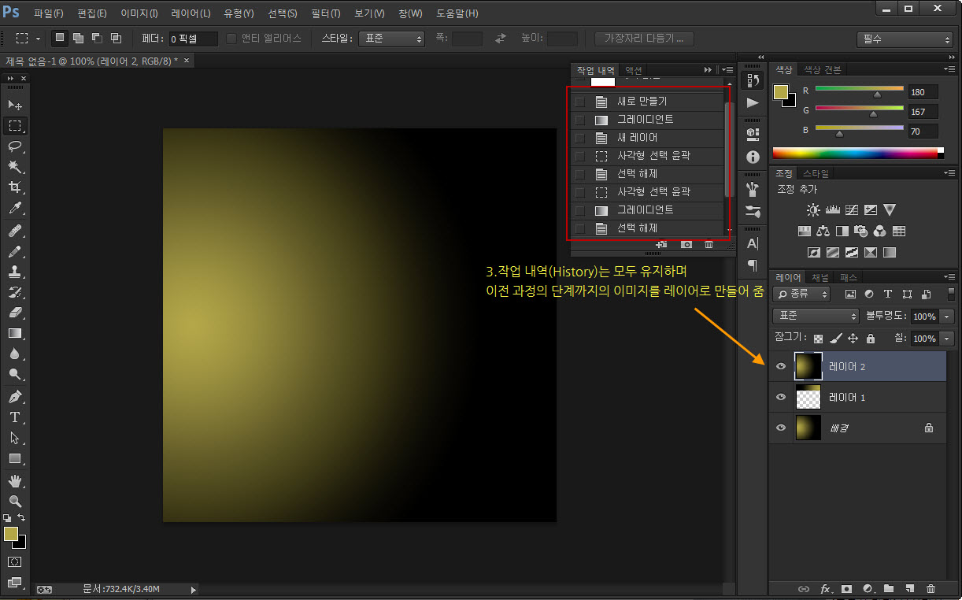
Task: Create a new snapshot with the camera icon
Action: [x=686, y=245]
